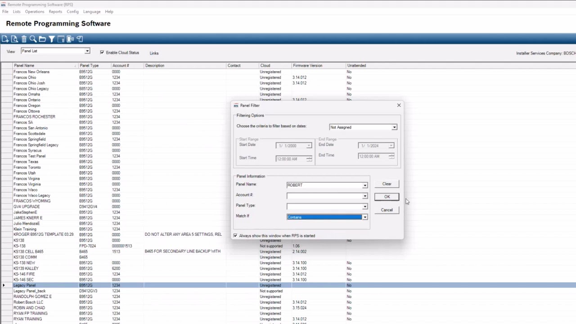Expand the Account # dropdown arrow

click(x=365, y=196)
